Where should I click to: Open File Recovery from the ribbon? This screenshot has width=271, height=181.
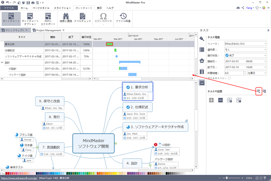123,17
